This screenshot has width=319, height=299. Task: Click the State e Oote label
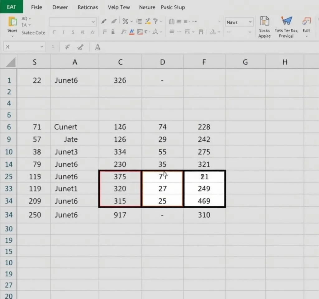33,33
